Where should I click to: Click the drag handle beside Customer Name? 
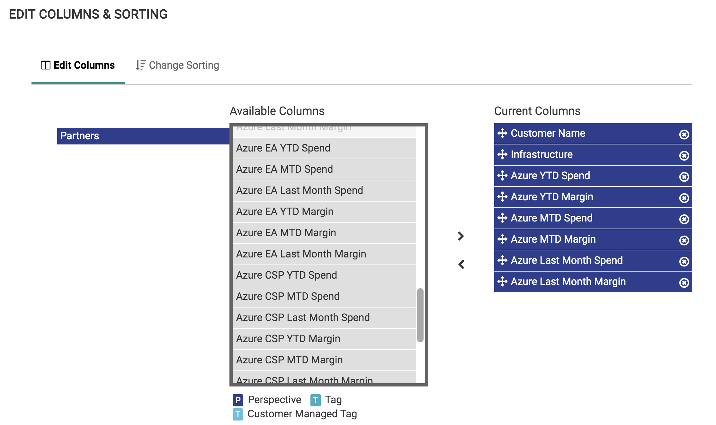point(502,134)
